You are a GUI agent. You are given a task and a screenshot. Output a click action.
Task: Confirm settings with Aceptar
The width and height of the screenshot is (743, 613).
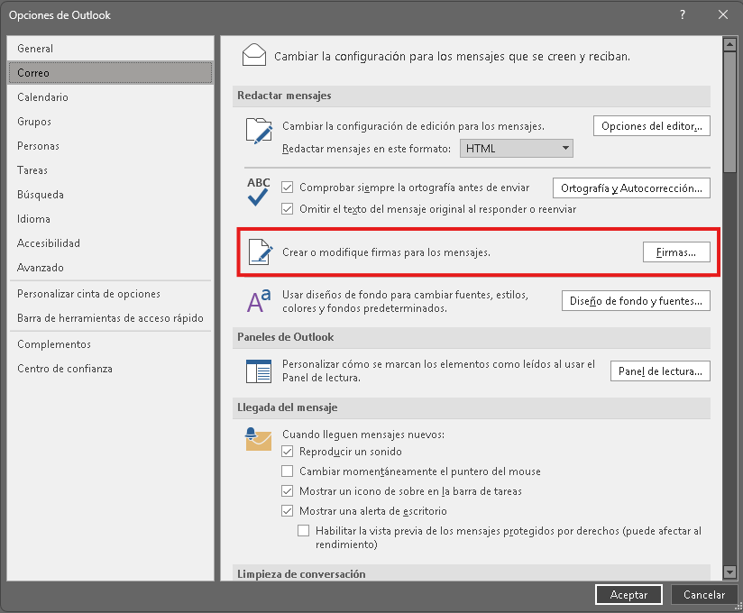tap(628, 595)
